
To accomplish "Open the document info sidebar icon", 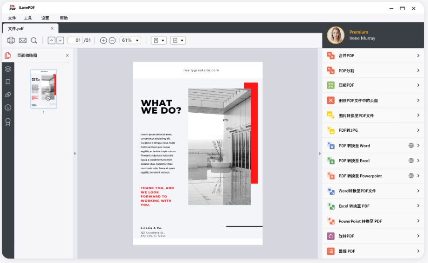I will pos(8,108).
